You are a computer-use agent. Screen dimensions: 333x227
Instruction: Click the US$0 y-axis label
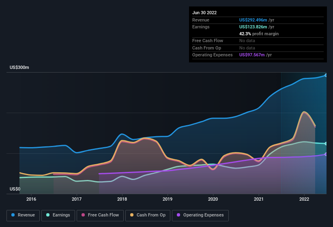pyautogui.click(x=15, y=189)
